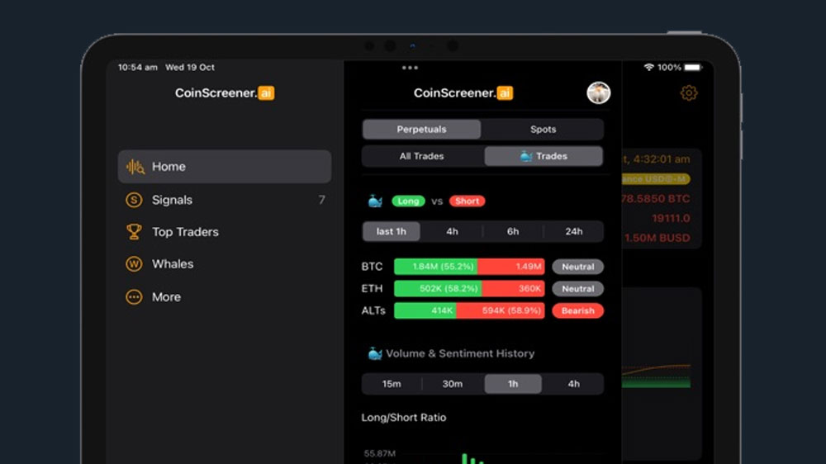Screen dimensions: 826x464
Task: Open settings with the gear icon
Action: (x=689, y=93)
